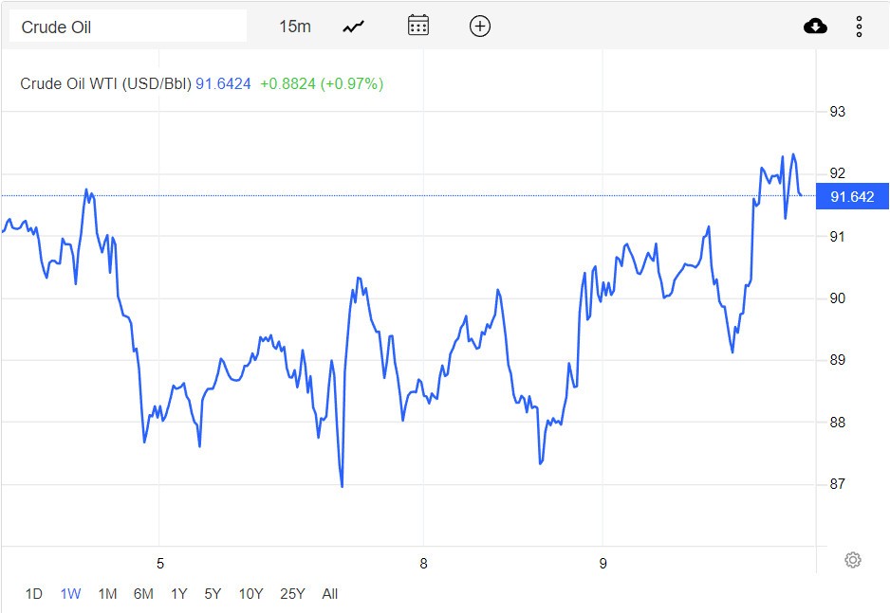The image size is (890, 613).
Task: Open the three-dot more options menu
Action: tap(859, 27)
